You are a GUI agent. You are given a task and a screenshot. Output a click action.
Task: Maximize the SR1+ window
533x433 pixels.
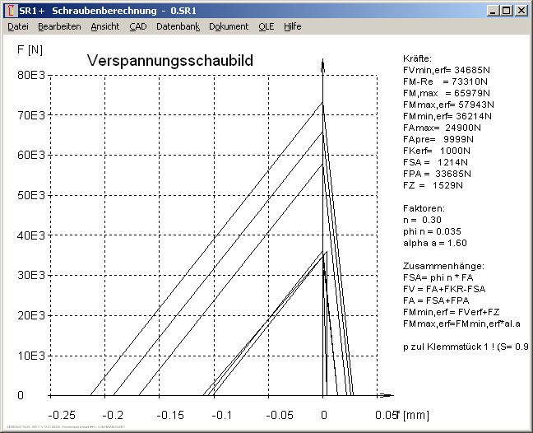coord(506,11)
